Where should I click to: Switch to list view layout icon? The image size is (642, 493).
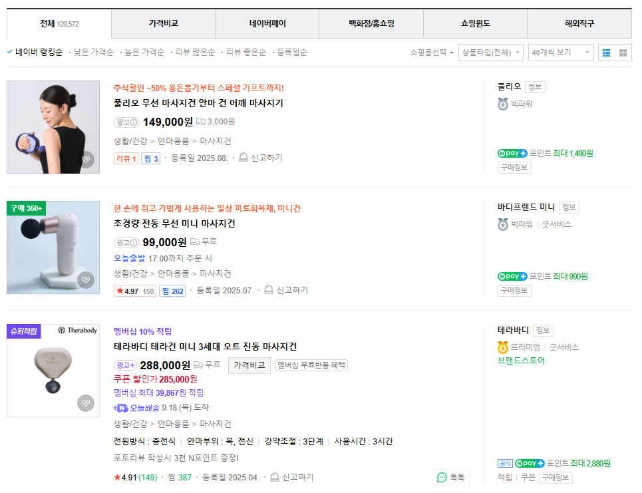coord(606,53)
